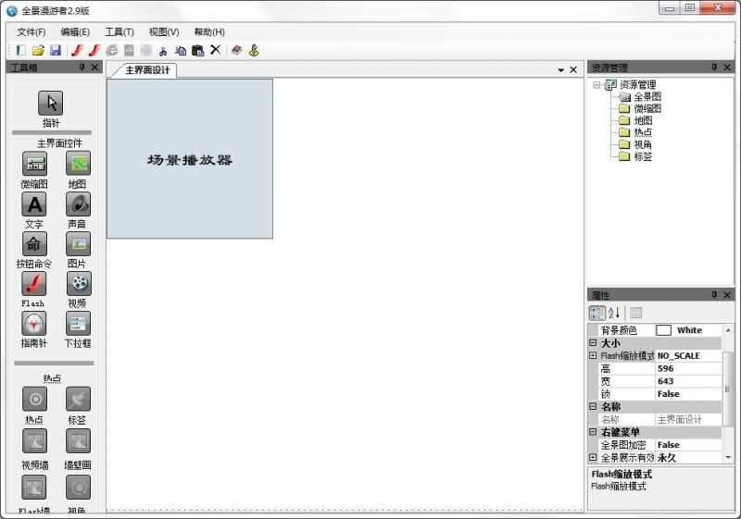
Task: Select the 场景播放器 scene player area
Action: tap(190, 158)
